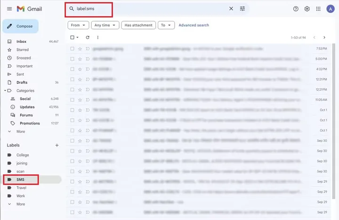Tick the checkbox of the 5:00 PM message
The height and width of the screenshot is (220, 339).
[72, 59]
